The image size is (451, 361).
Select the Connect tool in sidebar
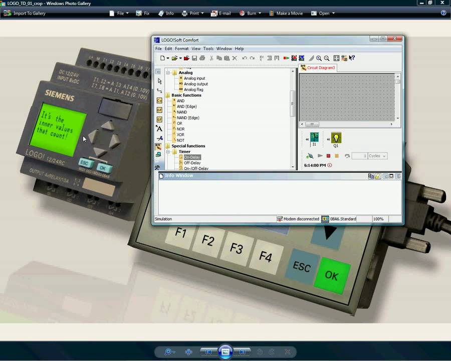(x=159, y=91)
